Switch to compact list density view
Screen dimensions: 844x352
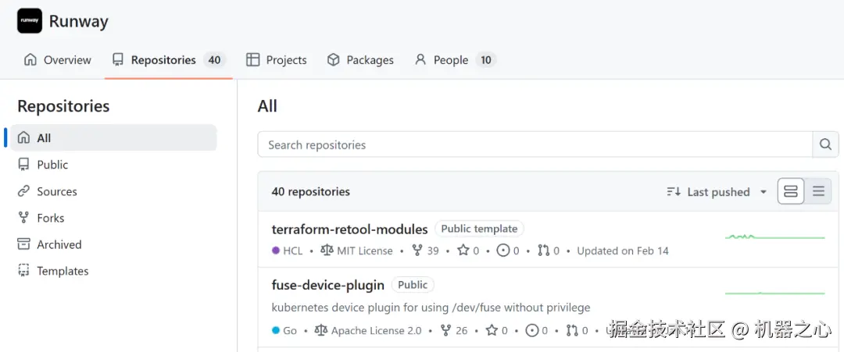(x=818, y=191)
